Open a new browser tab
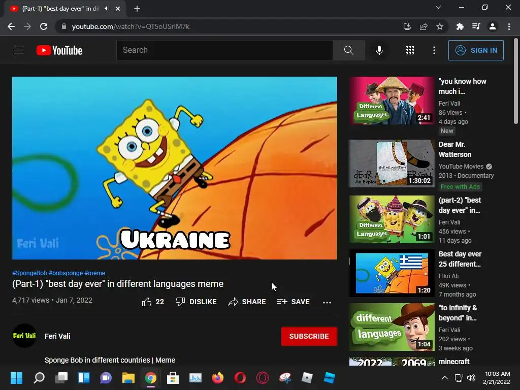 point(137,9)
